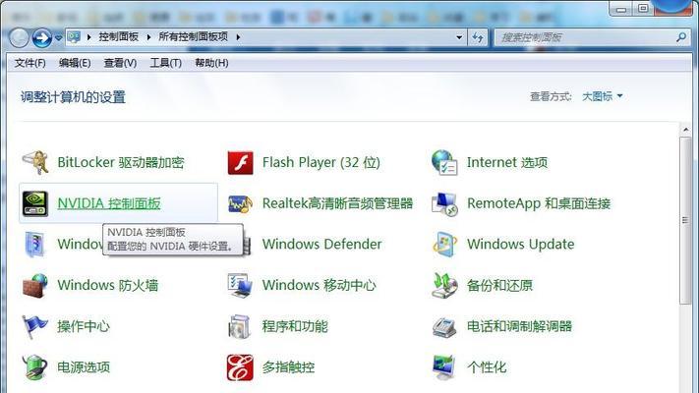Screen dimensions: 699x393
Task: Open the 程序和功能 icon
Action: [240, 326]
